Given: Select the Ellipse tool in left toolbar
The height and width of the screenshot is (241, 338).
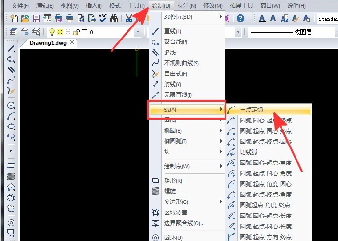Looking at the screenshot, I should pos(11,126).
